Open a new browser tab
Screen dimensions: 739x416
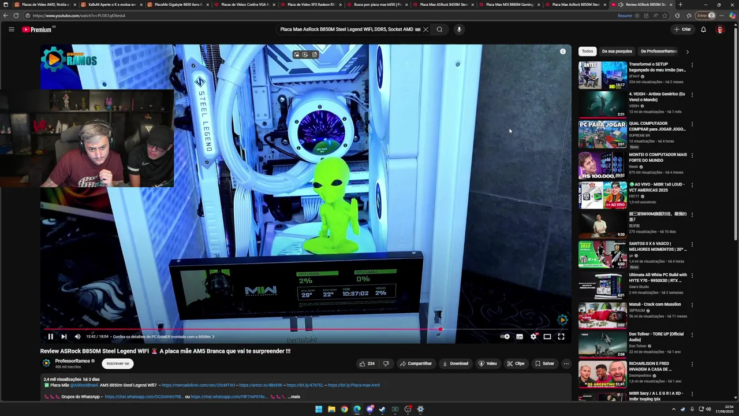680,5
